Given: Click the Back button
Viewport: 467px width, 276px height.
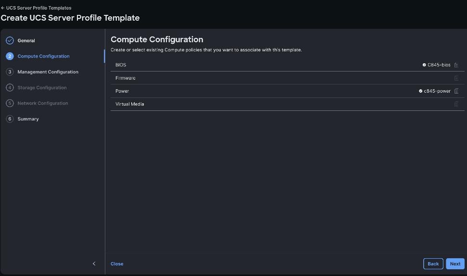Looking at the screenshot, I should coord(433,264).
